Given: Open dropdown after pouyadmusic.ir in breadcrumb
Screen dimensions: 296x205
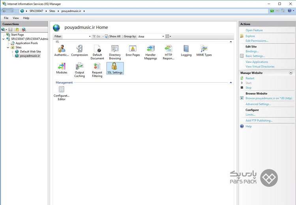Looking at the screenshot, I should point(84,11).
